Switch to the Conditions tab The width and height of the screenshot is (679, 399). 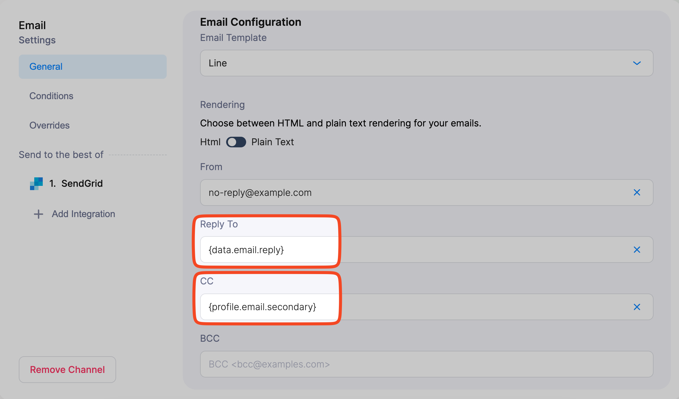pos(51,96)
